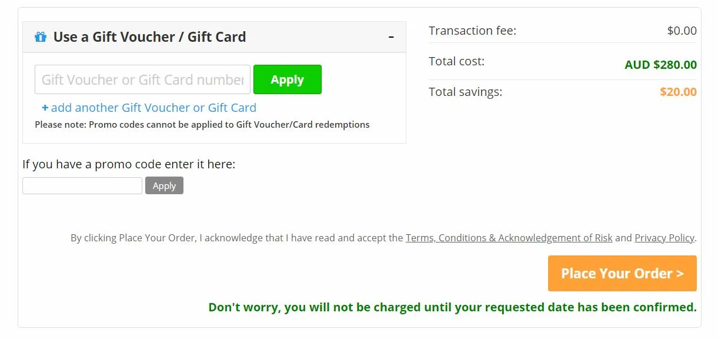The image size is (718, 339).
Task: Click the green "Don't worry" reassurance message
Action: coord(452,307)
